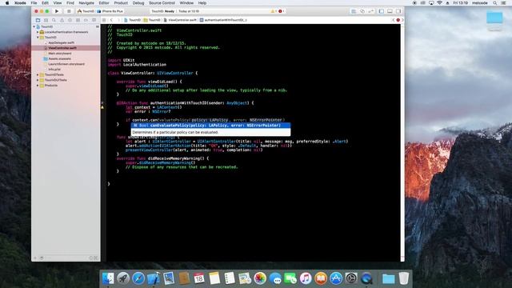Screen dimensions: 512x288
Task: Click the warning marker in editor gutter
Action: 102,106
